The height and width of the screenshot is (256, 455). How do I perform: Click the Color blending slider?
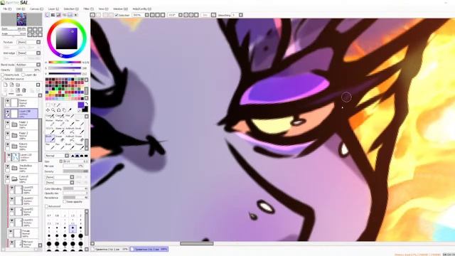click(75, 188)
